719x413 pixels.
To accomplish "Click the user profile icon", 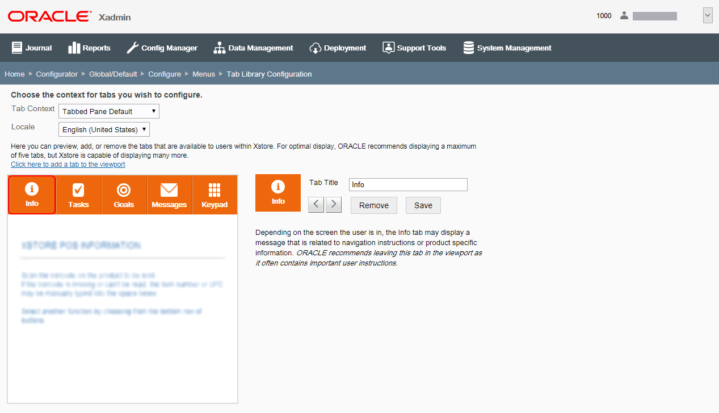I will click(624, 15).
